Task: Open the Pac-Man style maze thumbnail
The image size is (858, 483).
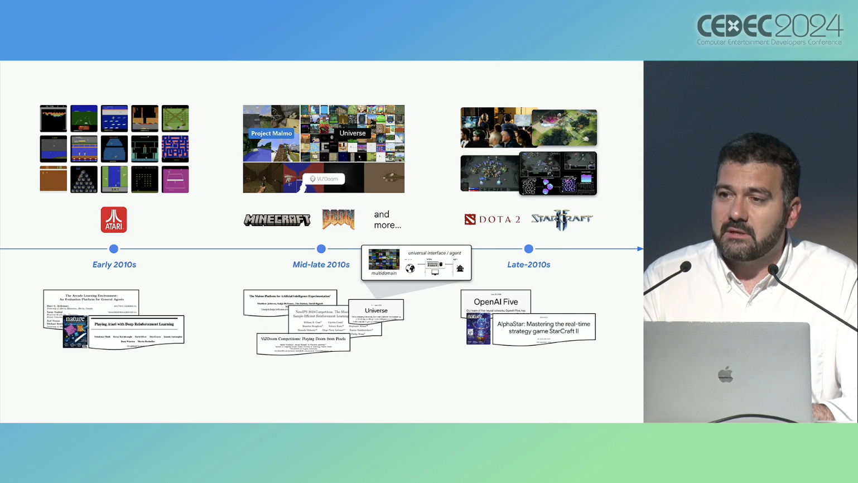Action: 175,149
